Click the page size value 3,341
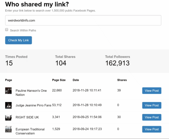Viewport: 169px width, 139px height. coord(56,117)
